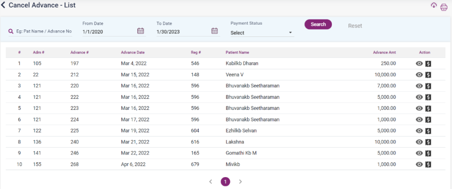Select page 1 in pagination
This screenshot has height=189, width=452.
tap(225, 182)
